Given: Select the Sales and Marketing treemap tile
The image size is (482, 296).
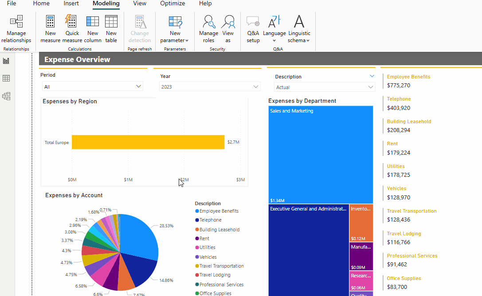Looking at the screenshot, I should click(x=321, y=155).
